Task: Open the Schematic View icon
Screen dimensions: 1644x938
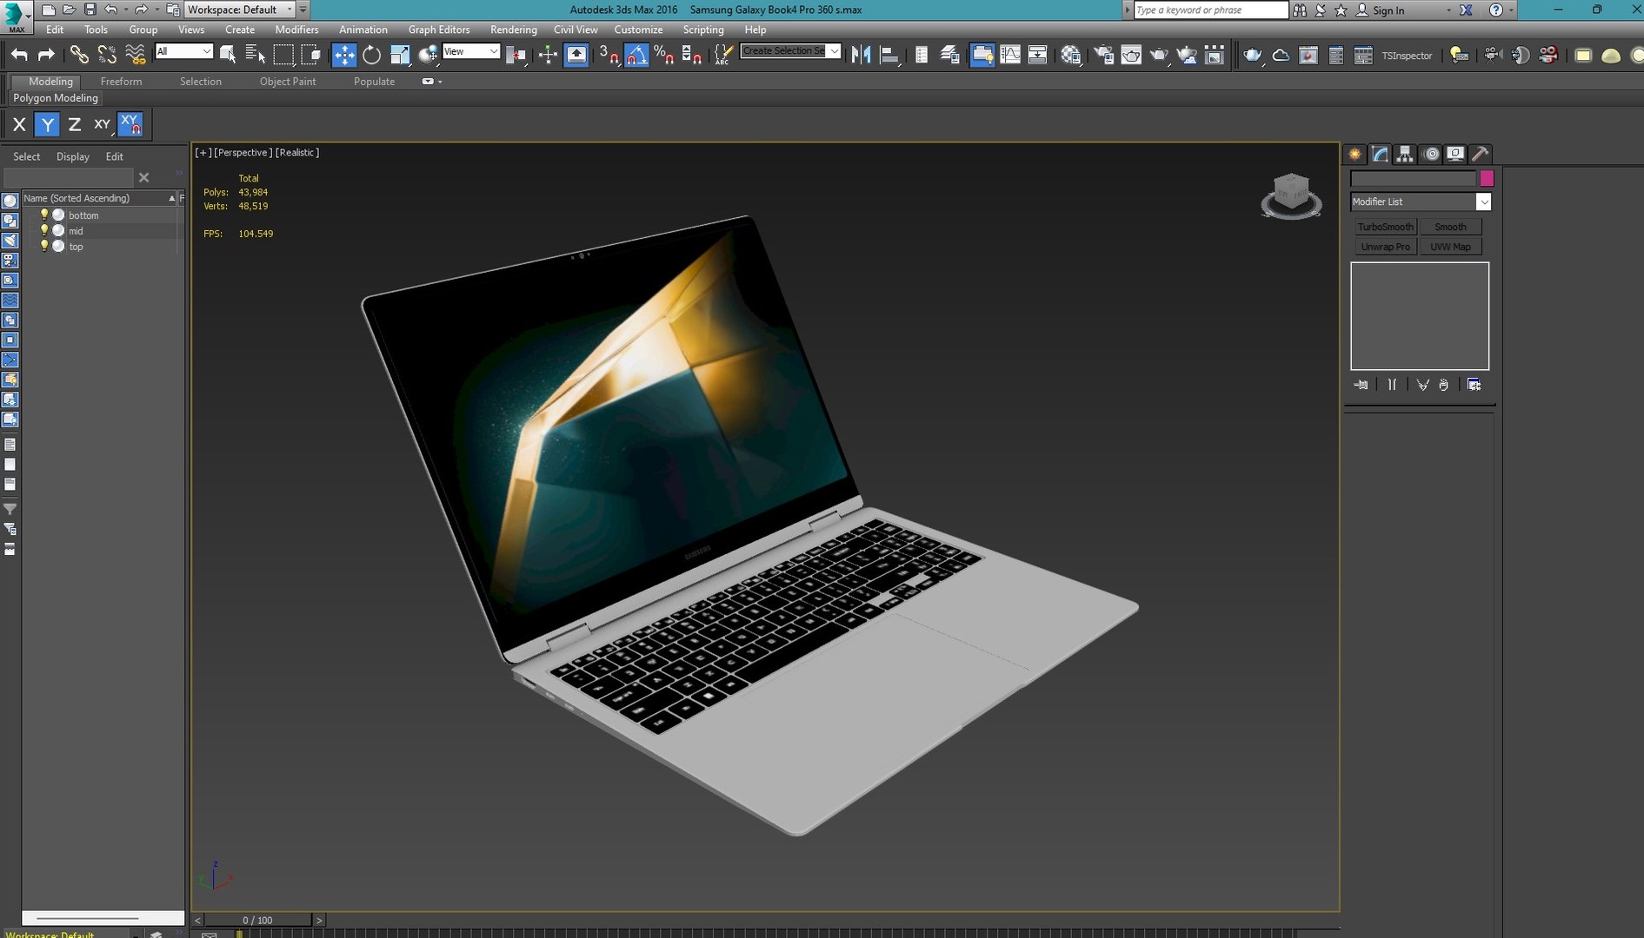Action: (x=1038, y=55)
